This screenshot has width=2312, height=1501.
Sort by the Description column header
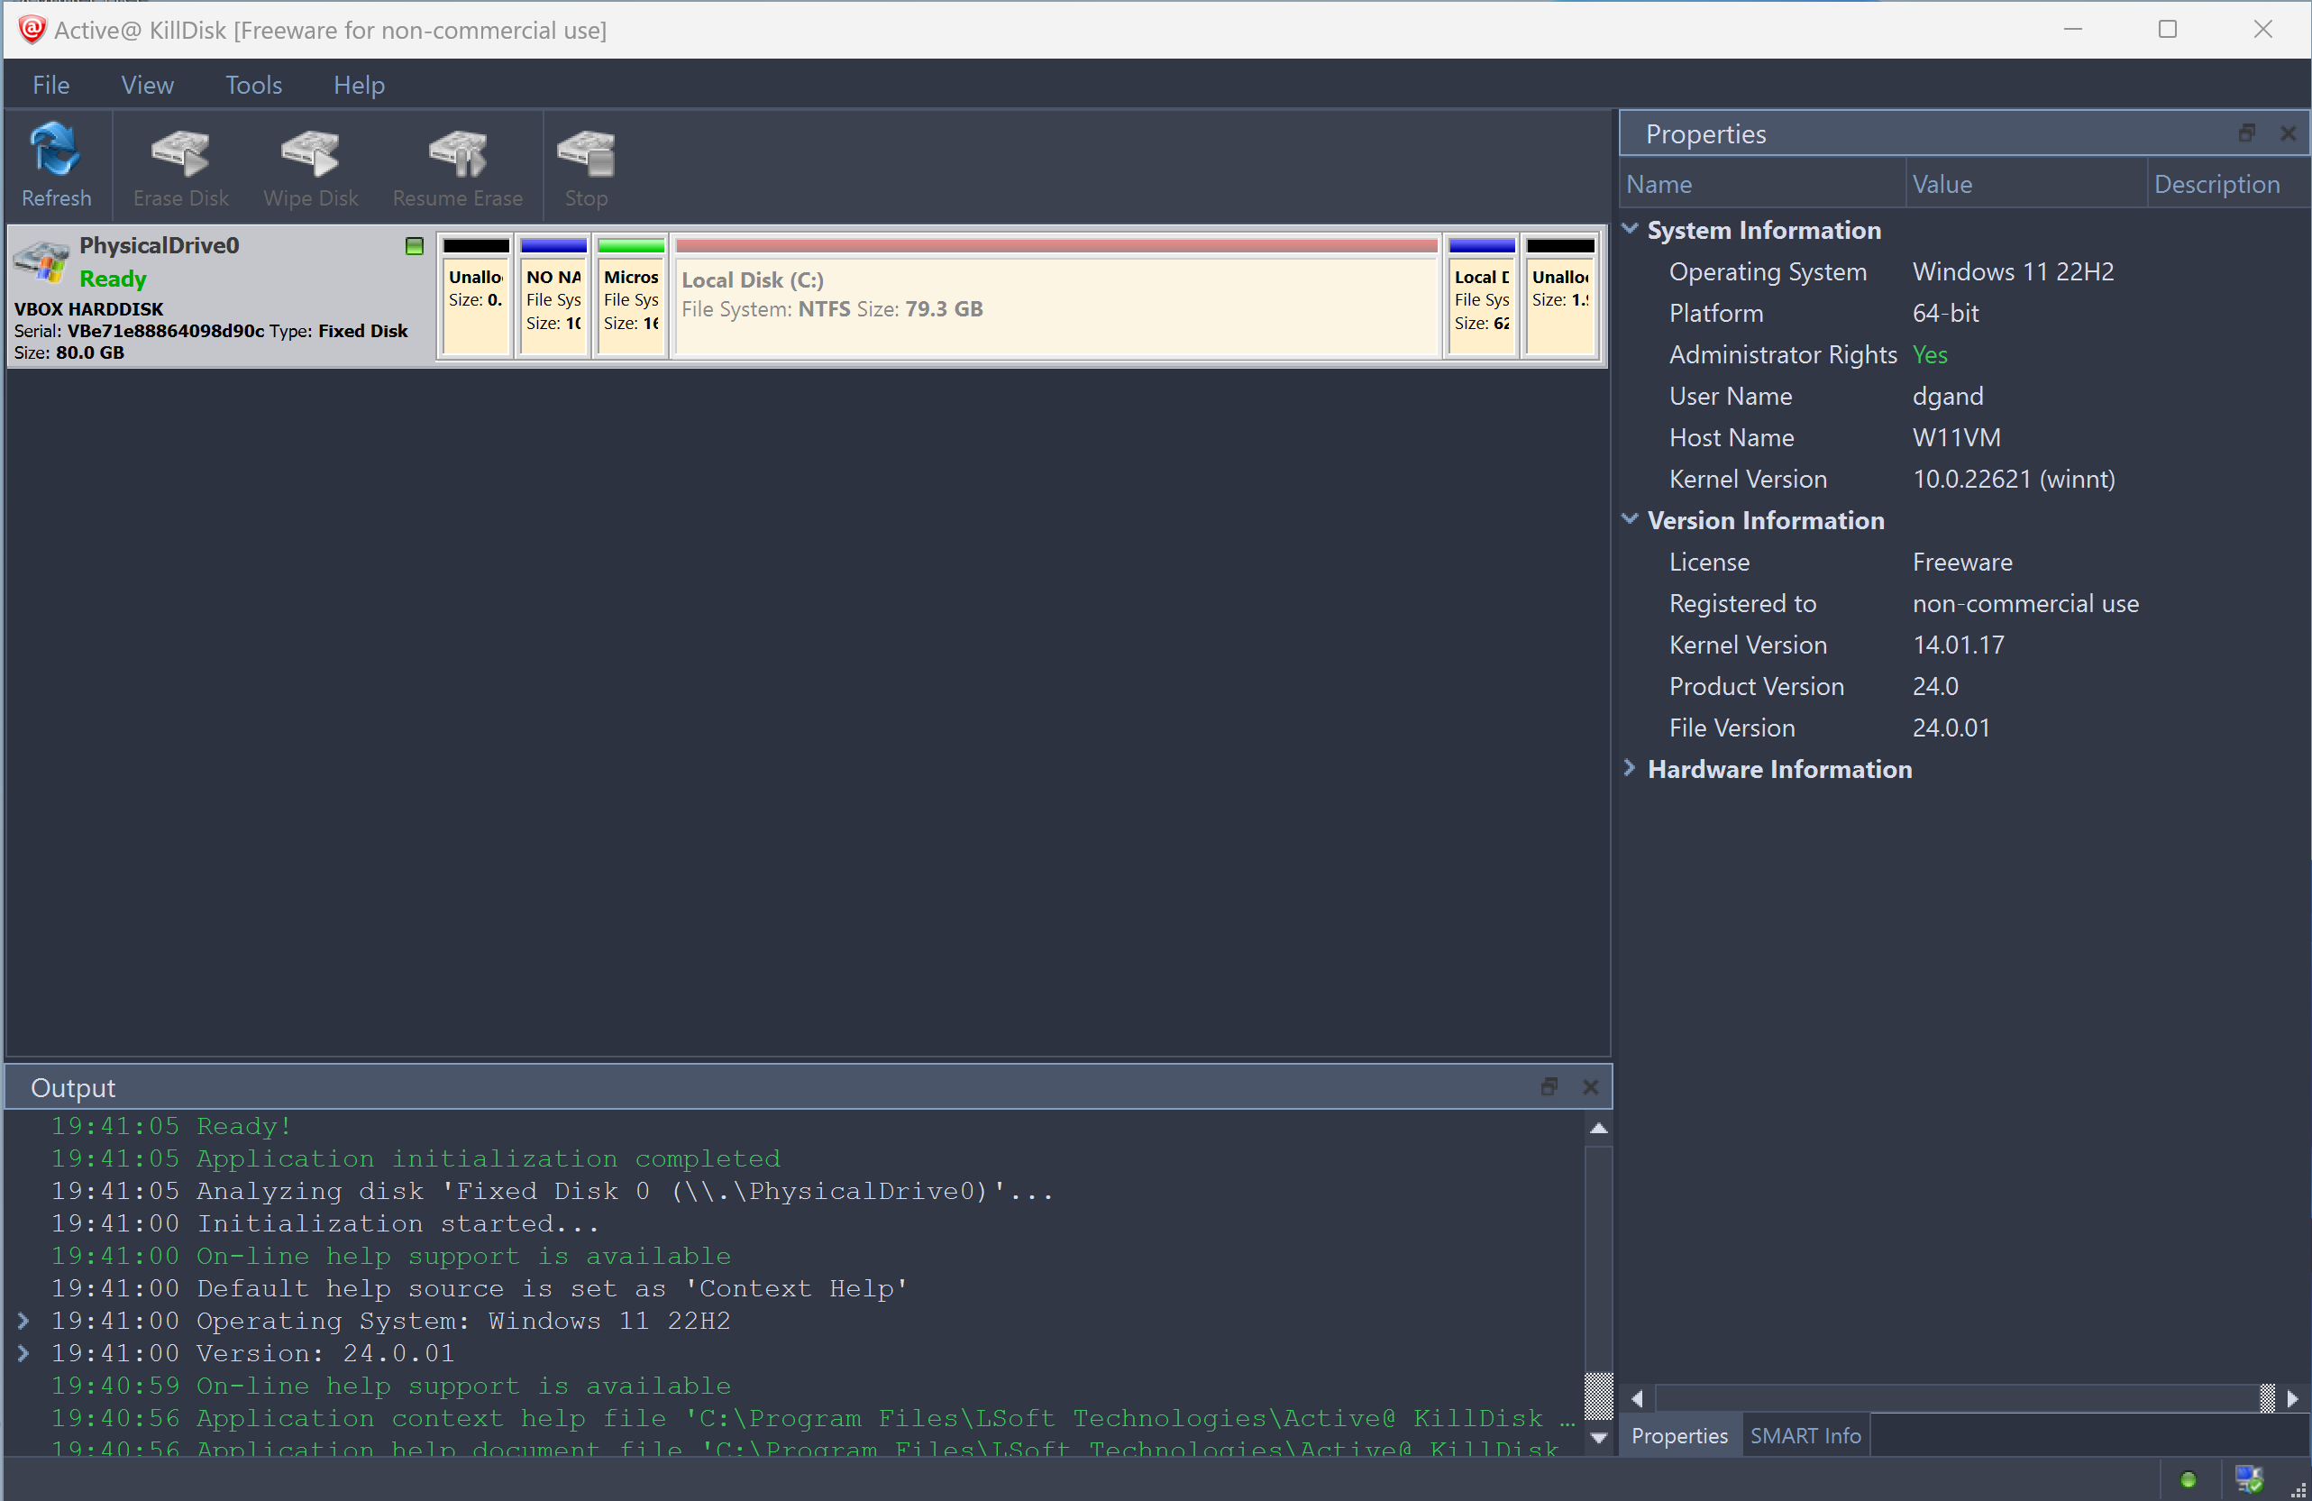tap(2226, 185)
